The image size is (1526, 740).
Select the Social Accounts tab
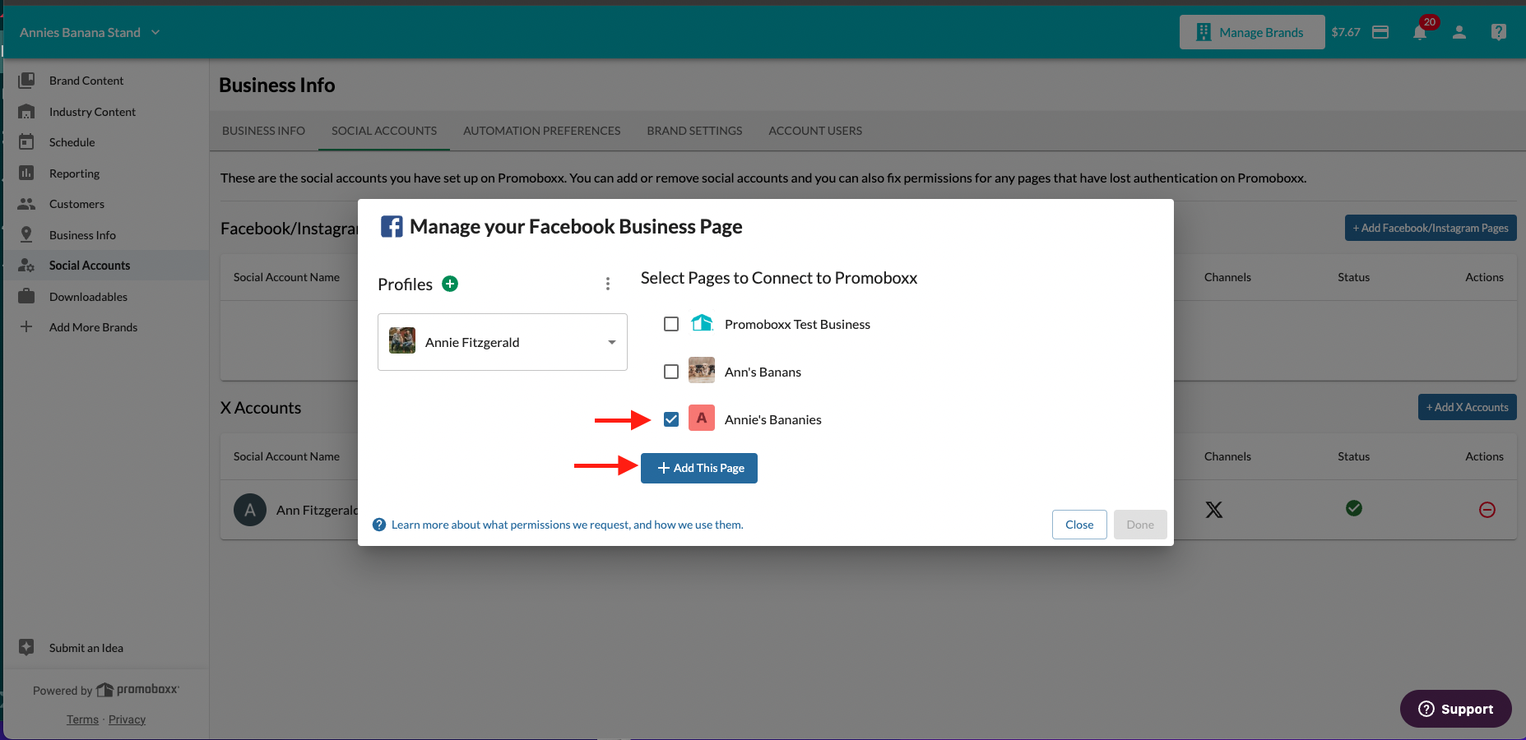[x=384, y=131]
